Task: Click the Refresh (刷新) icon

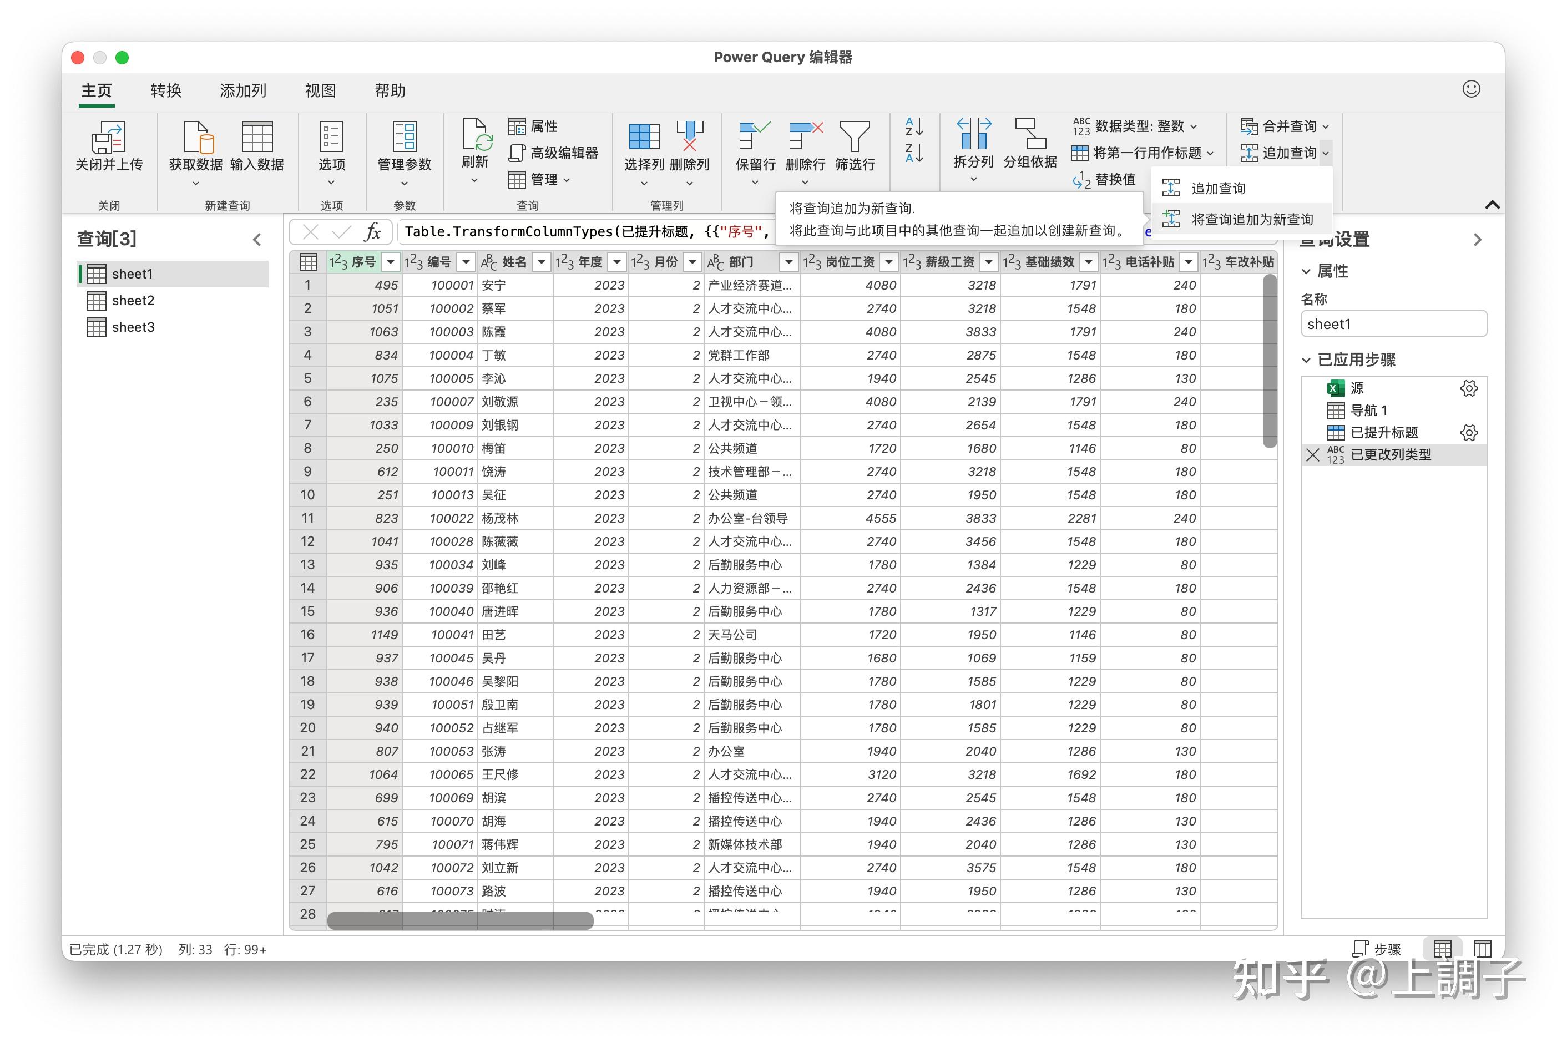Action: coord(475,135)
